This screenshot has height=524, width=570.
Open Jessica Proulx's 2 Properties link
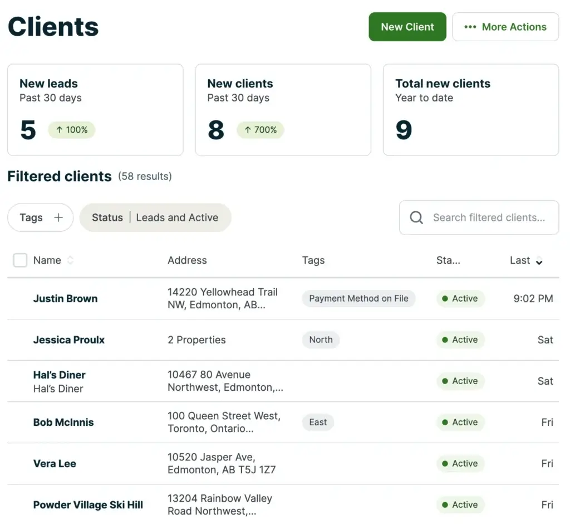tap(196, 339)
